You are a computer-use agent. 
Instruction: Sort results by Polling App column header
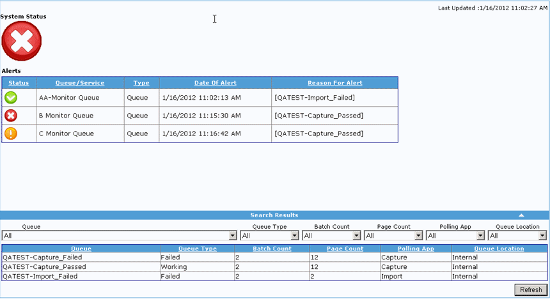pos(416,249)
